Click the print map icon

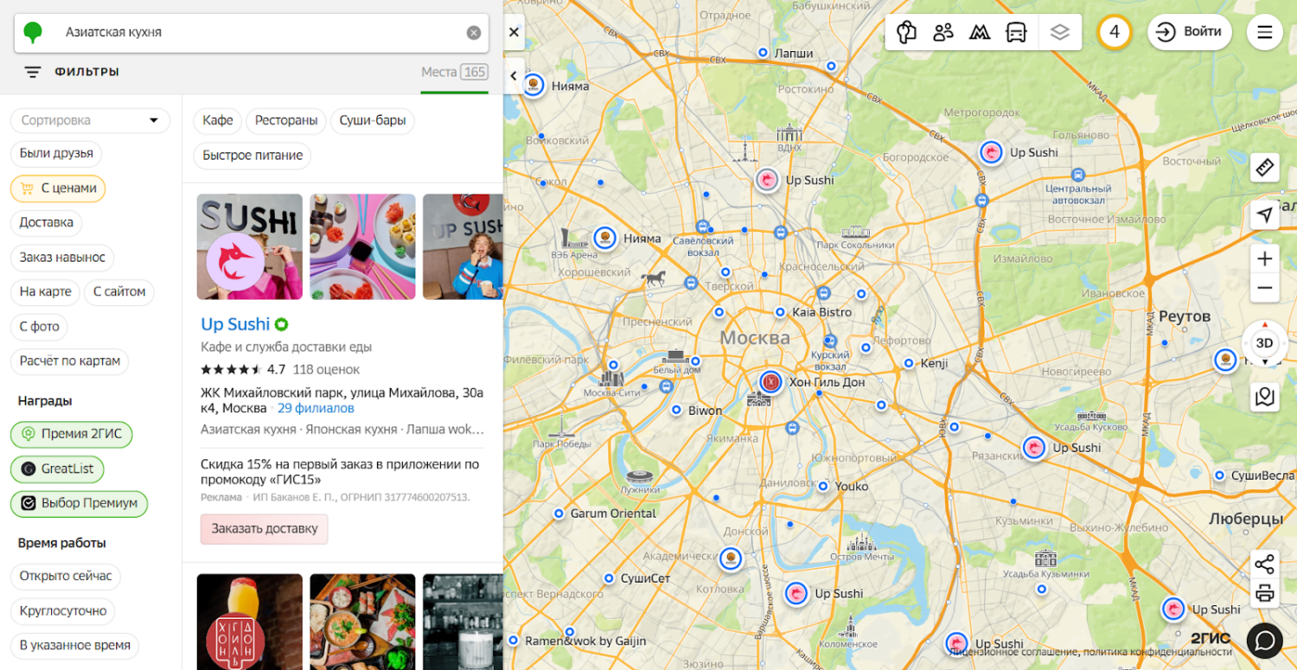[1264, 593]
